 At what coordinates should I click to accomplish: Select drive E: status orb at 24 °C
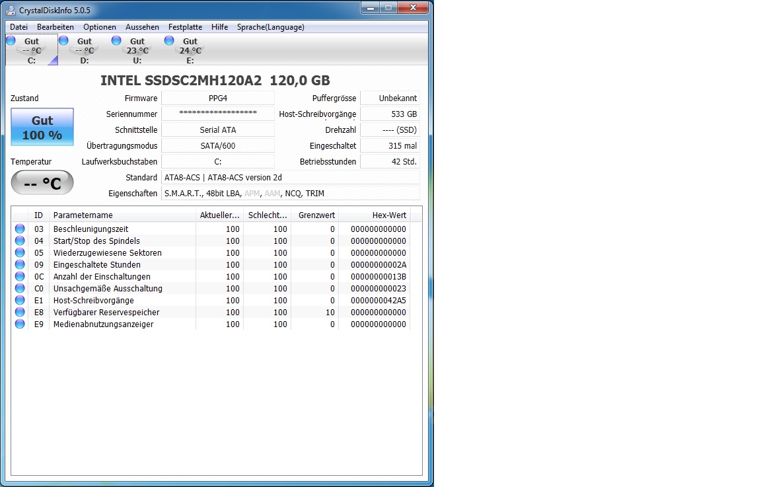point(169,40)
